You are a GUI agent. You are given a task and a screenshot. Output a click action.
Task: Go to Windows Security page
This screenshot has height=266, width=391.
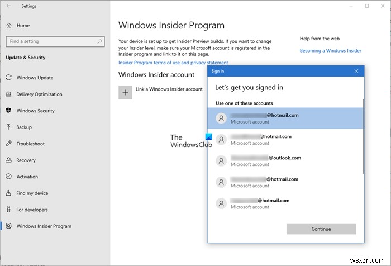[x=35, y=111]
